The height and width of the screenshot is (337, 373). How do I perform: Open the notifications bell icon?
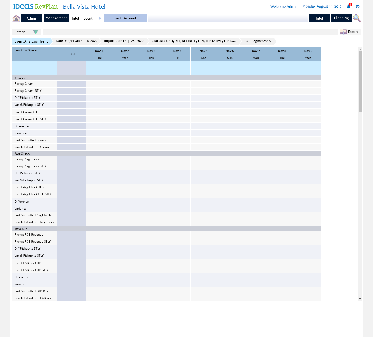coord(349,6)
